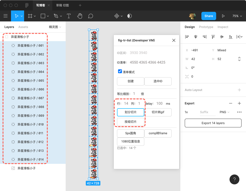Switch to the Layers tab
Screen dimensions: 246x191
pos(9,27)
